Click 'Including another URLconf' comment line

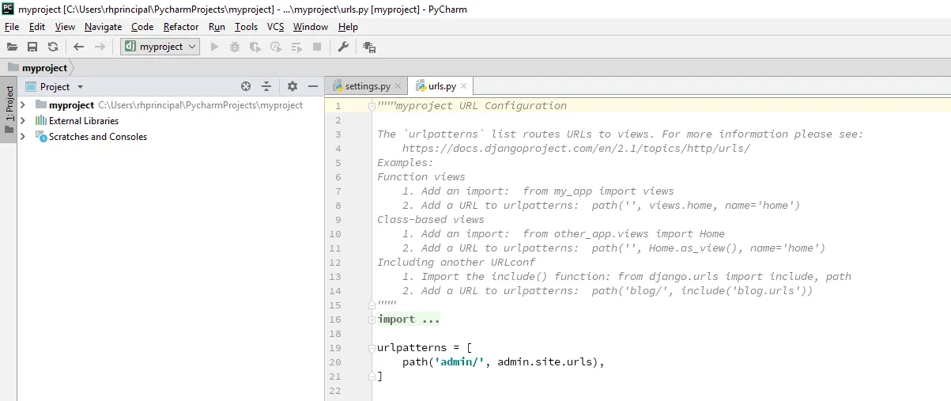(456, 263)
